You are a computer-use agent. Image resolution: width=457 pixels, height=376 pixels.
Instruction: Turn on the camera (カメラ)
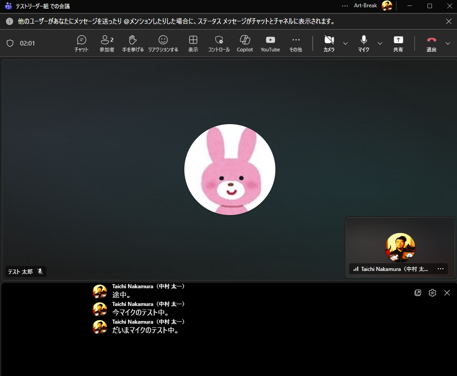329,44
